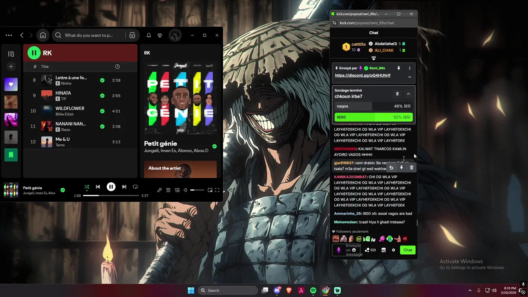Skip to previous track
528x297 pixels.
click(x=98, y=187)
